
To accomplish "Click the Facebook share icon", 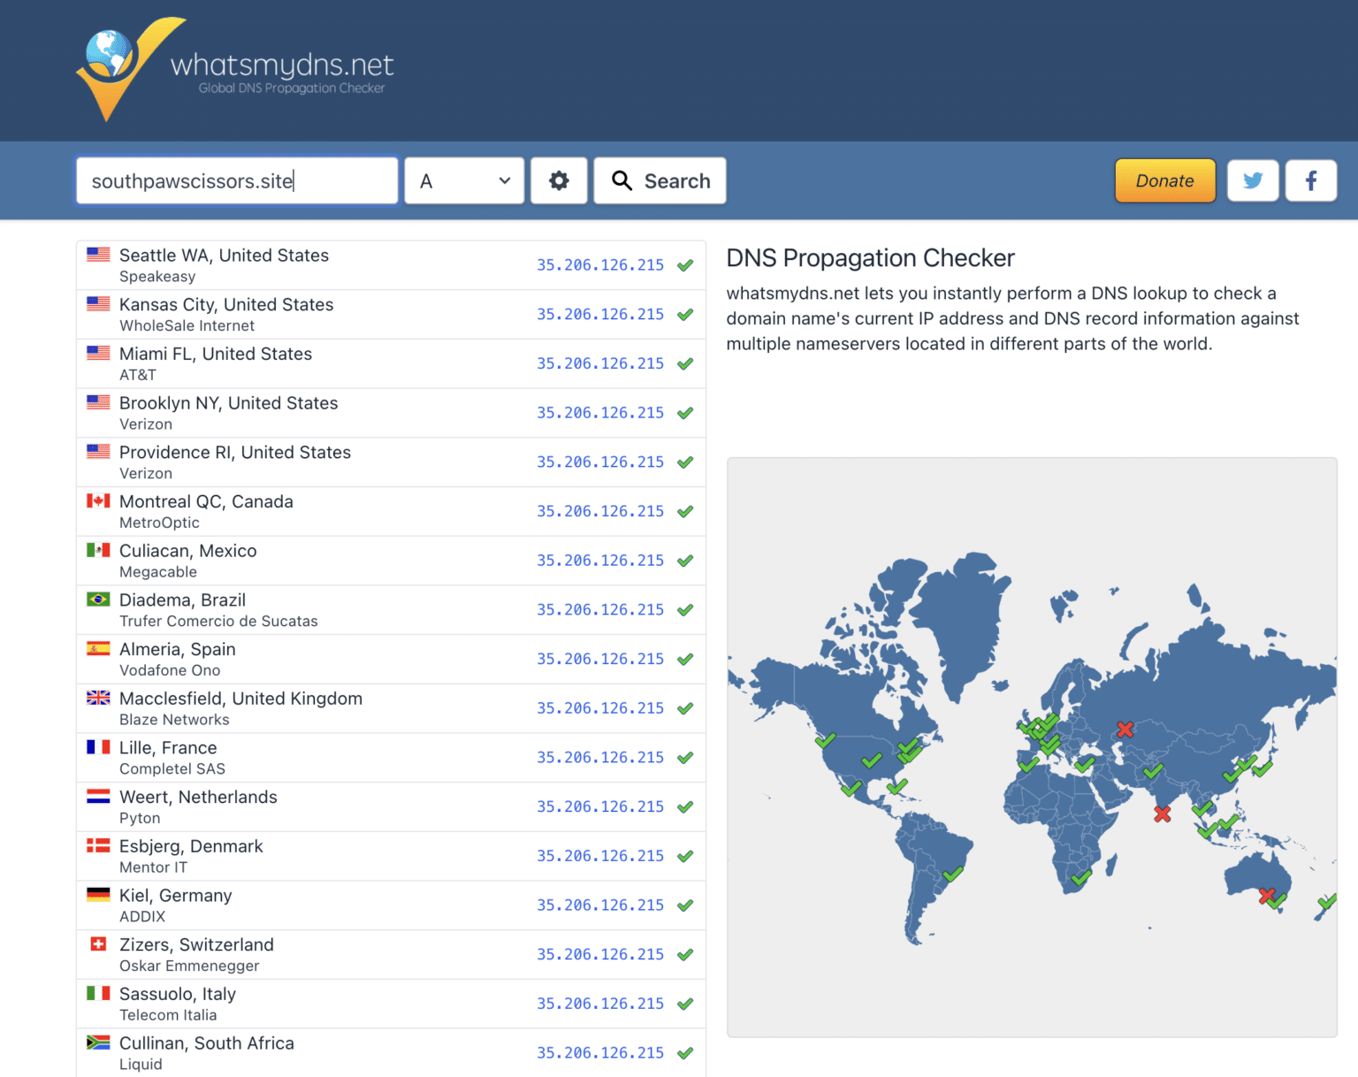I will 1311,180.
